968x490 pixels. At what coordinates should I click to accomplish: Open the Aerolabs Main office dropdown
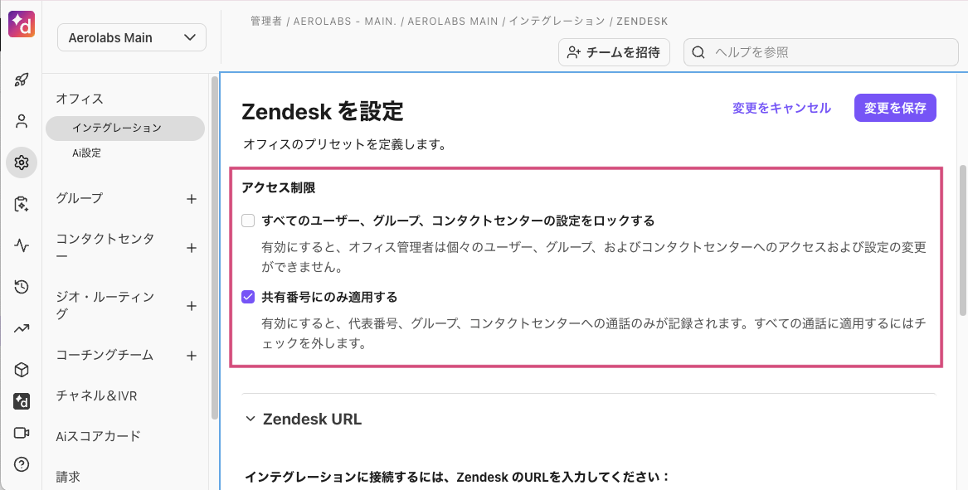tap(132, 37)
